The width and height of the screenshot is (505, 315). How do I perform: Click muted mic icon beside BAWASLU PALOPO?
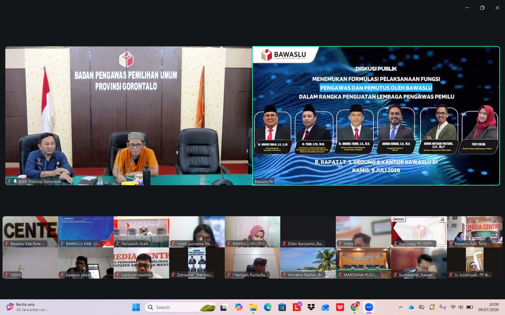tap(229, 243)
